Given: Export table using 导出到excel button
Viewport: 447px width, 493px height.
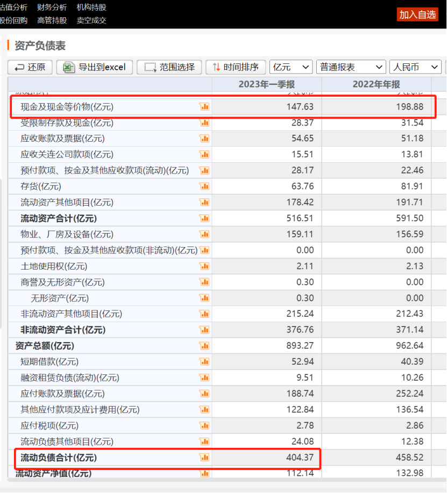Looking at the screenshot, I should pyautogui.click(x=95, y=67).
